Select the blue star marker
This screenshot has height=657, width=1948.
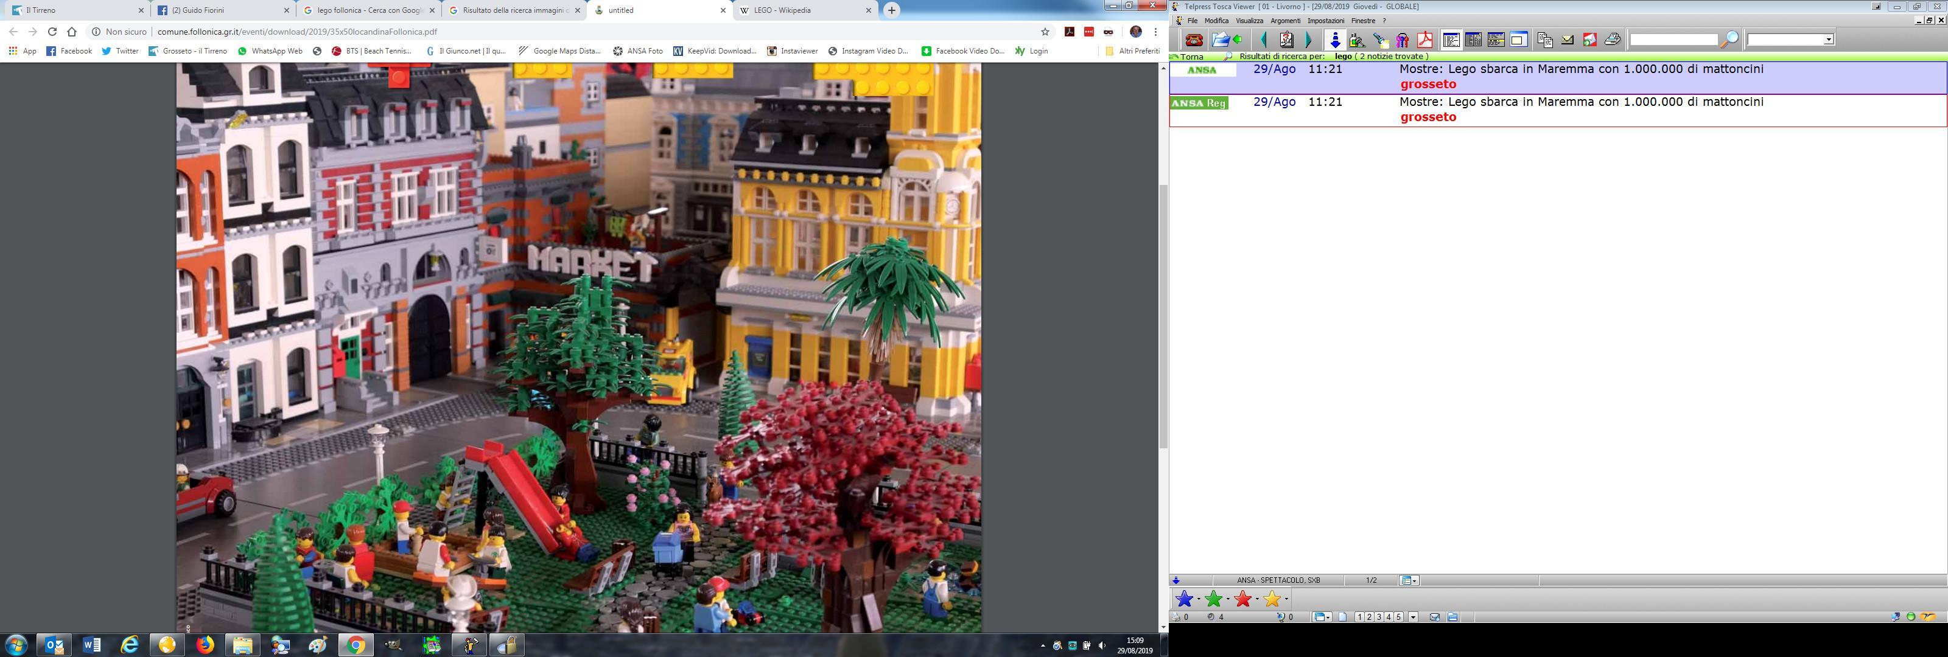pyautogui.click(x=1184, y=599)
